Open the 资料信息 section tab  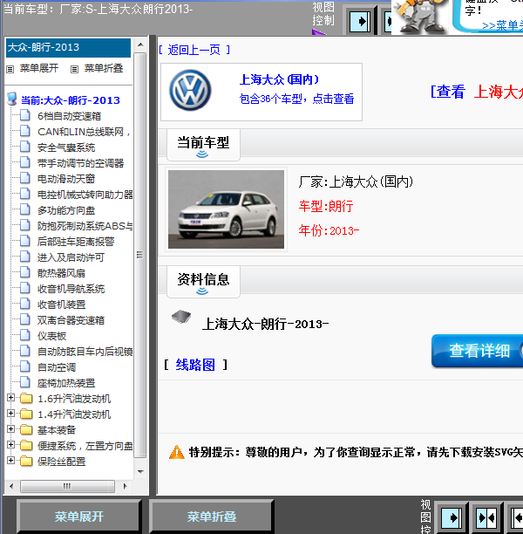coord(203,282)
